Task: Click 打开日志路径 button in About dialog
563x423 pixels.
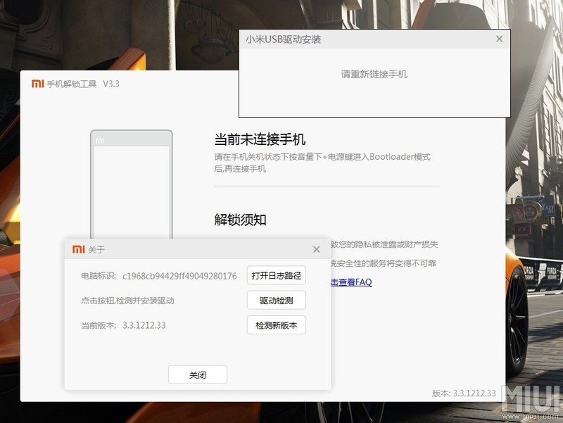Action: tap(276, 275)
